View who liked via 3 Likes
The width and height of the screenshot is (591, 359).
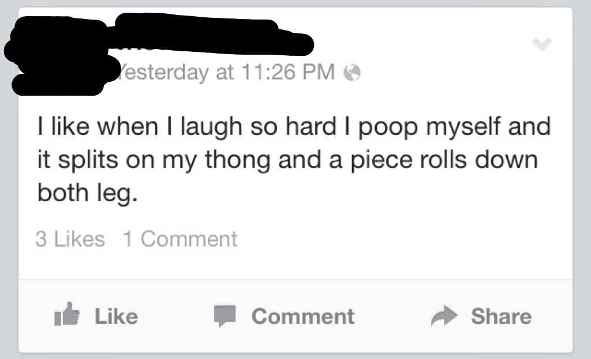point(70,239)
